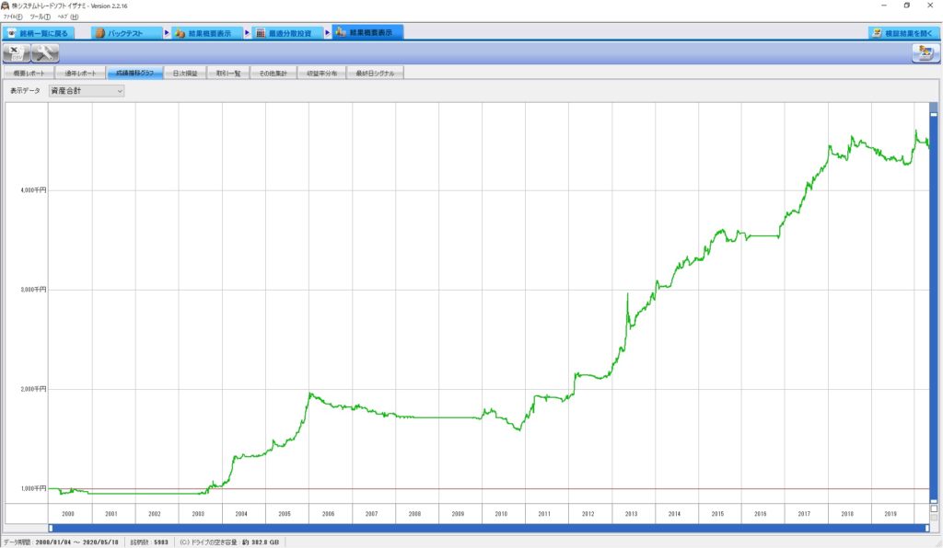Image resolution: width=943 pixels, height=548 pixels.
Task: Switch to the 通年レポート tab
Action: pyautogui.click(x=78, y=73)
